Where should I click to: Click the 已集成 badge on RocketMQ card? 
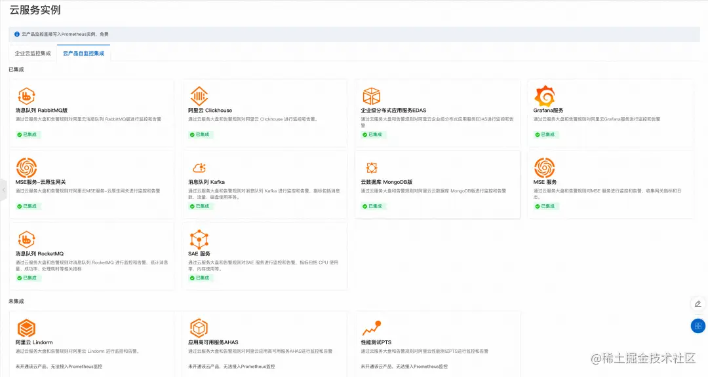click(x=27, y=278)
